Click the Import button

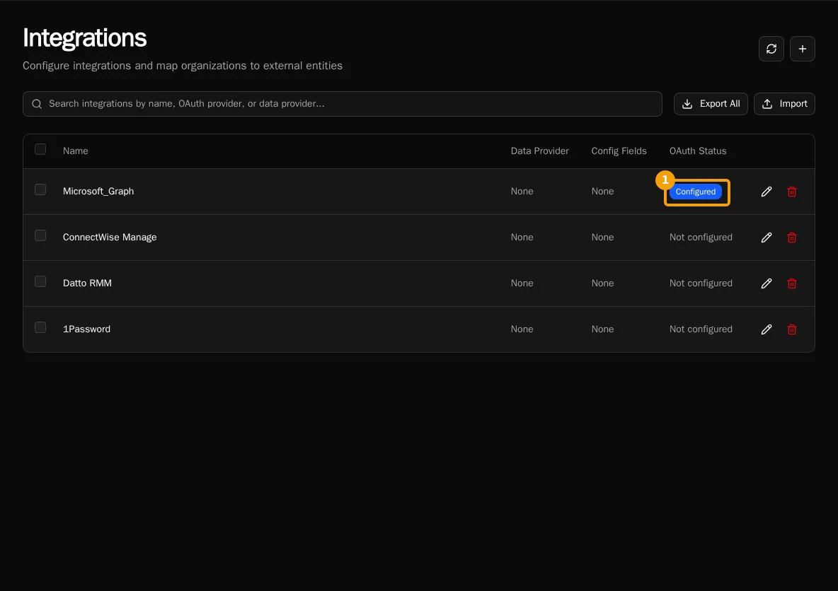click(784, 104)
